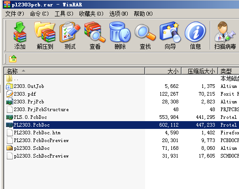Screen dimensions: 239x189
Task: Show archive 信息 (Info)
Action: (x=195, y=32)
